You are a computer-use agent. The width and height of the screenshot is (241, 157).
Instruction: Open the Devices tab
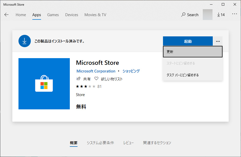coord(72,15)
